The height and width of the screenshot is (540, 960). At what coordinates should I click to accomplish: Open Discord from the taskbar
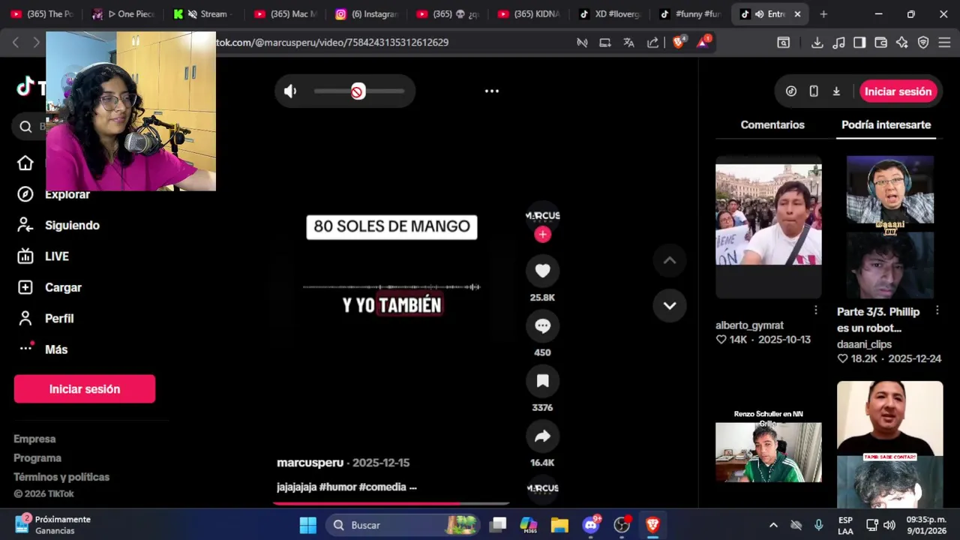591,525
